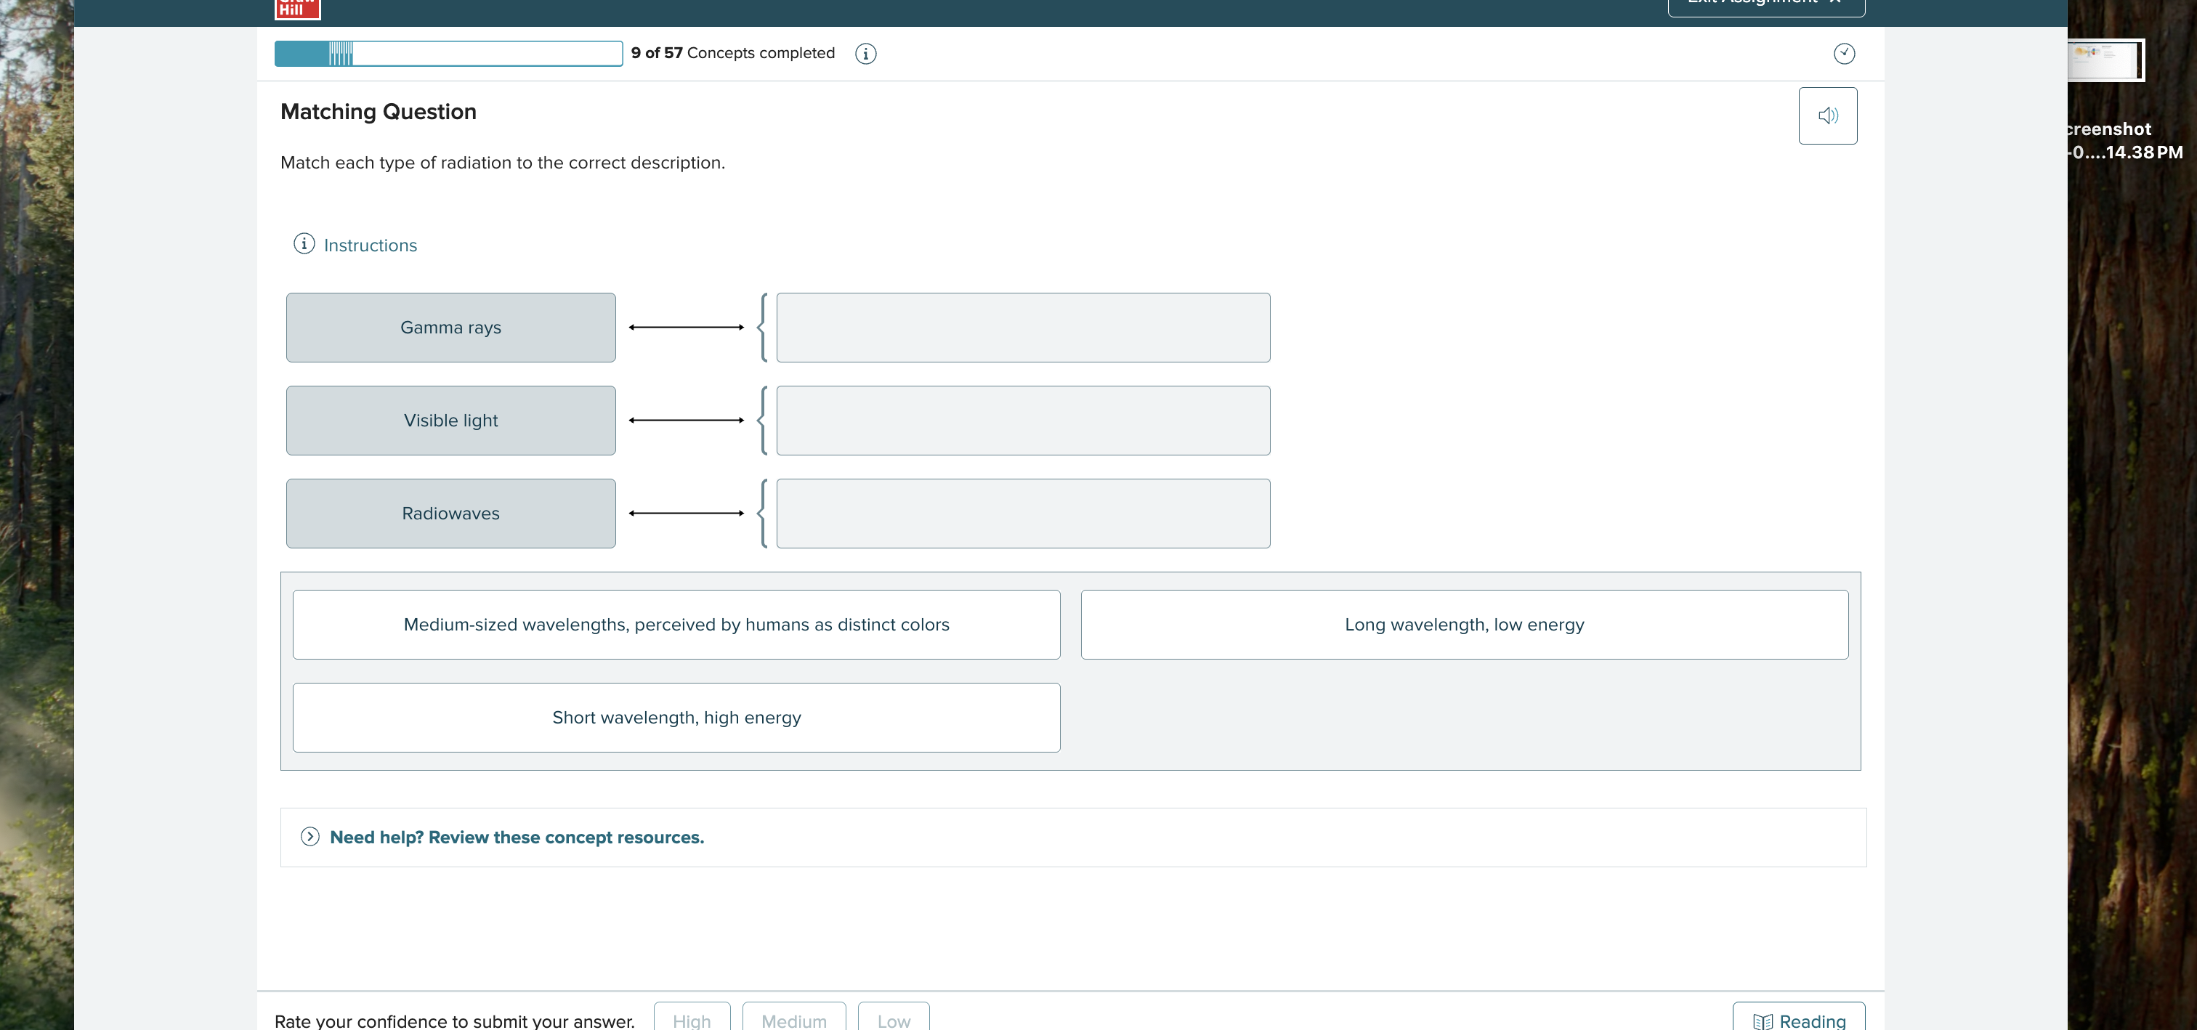Click the McGraw Hill logo
Image resolution: width=2197 pixels, height=1030 pixels.
(x=297, y=9)
